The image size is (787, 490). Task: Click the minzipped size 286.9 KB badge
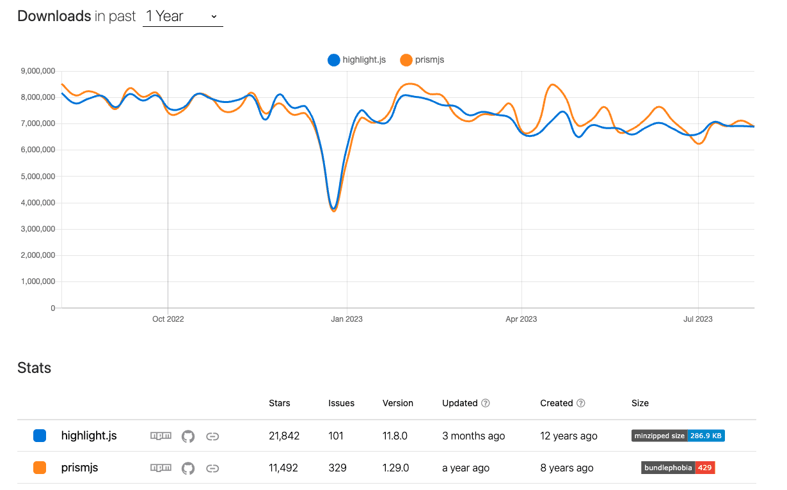tap(678, 436)
